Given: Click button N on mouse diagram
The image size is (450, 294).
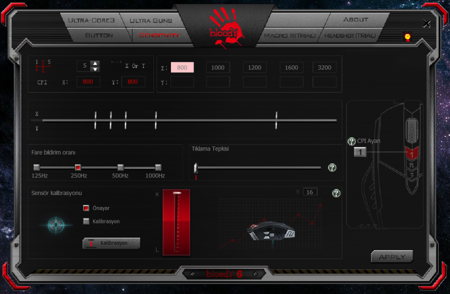Looking at the screenshot, I should point(412,165).
